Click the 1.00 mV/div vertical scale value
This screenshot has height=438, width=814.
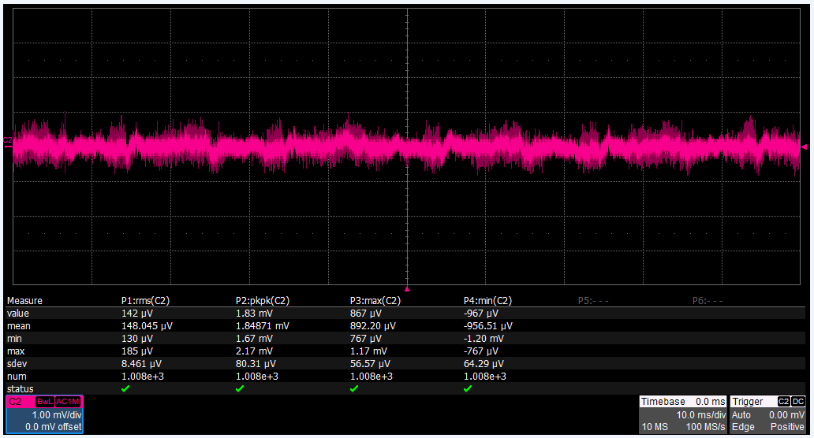point(57,414)
